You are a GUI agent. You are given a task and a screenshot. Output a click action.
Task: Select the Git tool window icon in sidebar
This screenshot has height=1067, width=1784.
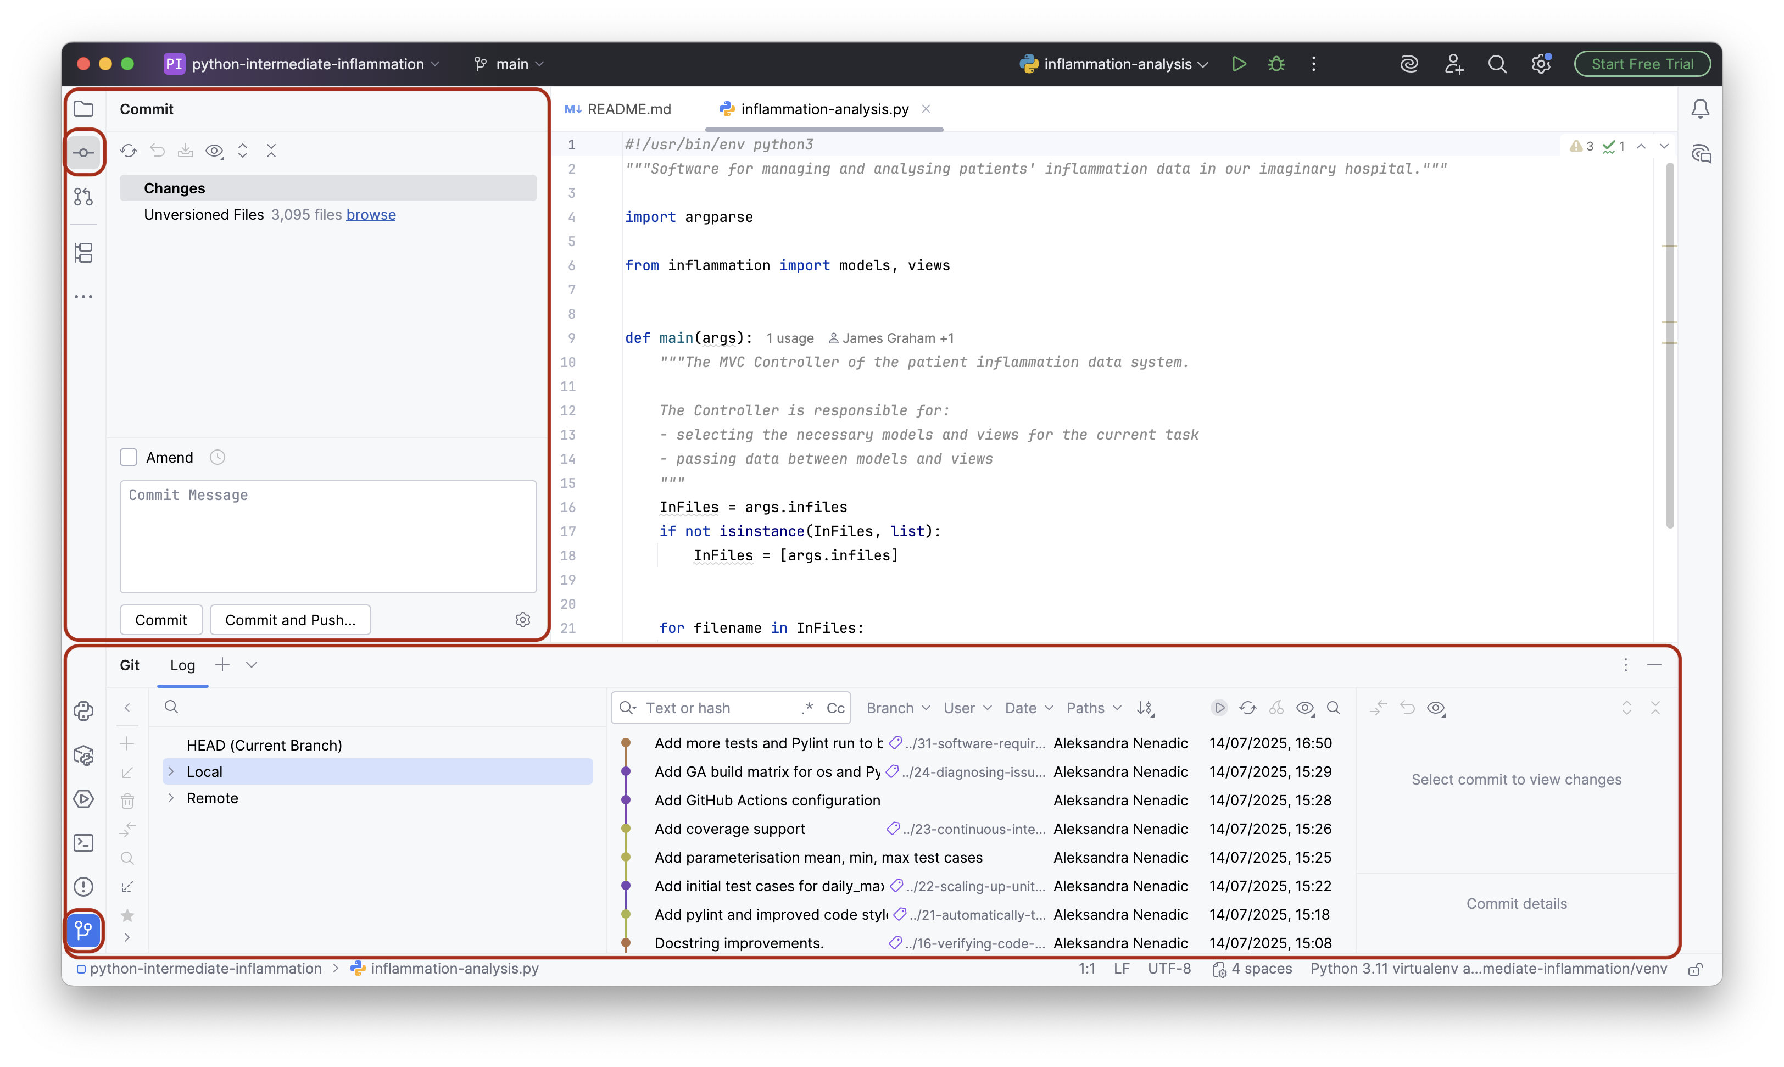coord(84,930)
